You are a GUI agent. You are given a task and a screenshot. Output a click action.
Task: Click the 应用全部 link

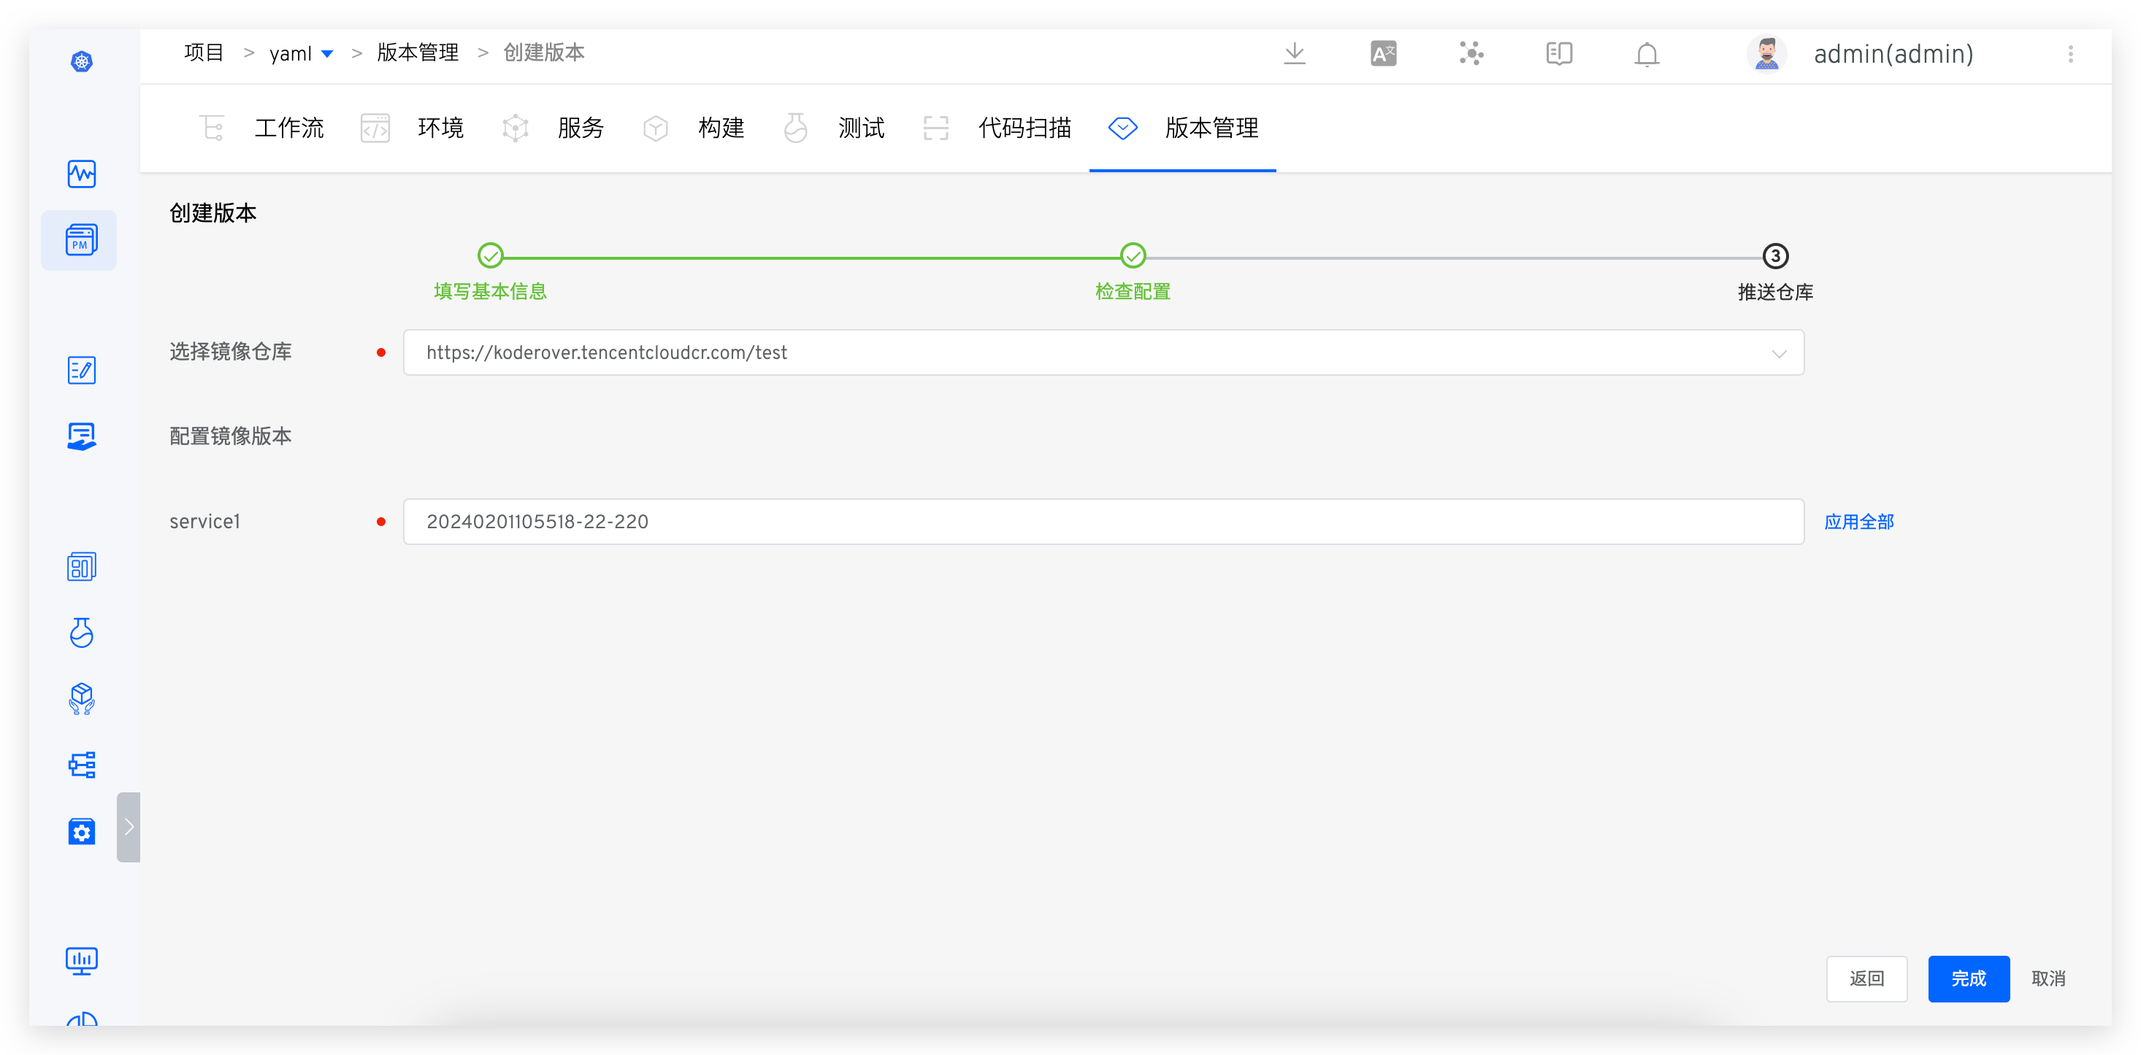pos(1858,522)
